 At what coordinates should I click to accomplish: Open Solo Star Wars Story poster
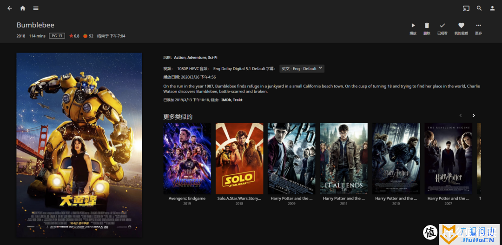[x=239, y=159]
